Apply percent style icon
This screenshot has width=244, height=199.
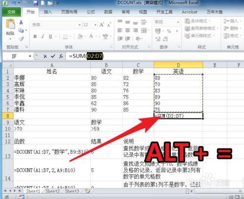click(169, 31)
